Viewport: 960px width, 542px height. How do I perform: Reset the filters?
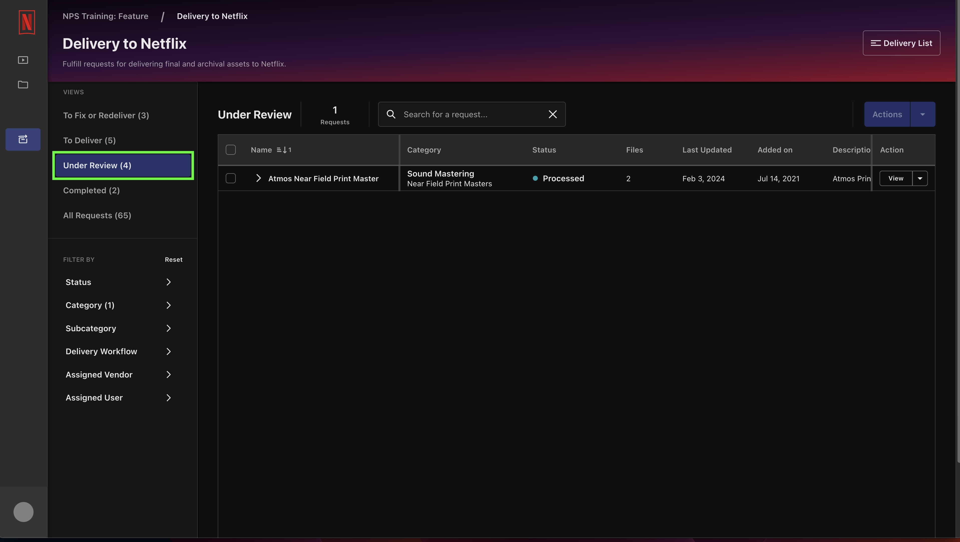[174, 259]
